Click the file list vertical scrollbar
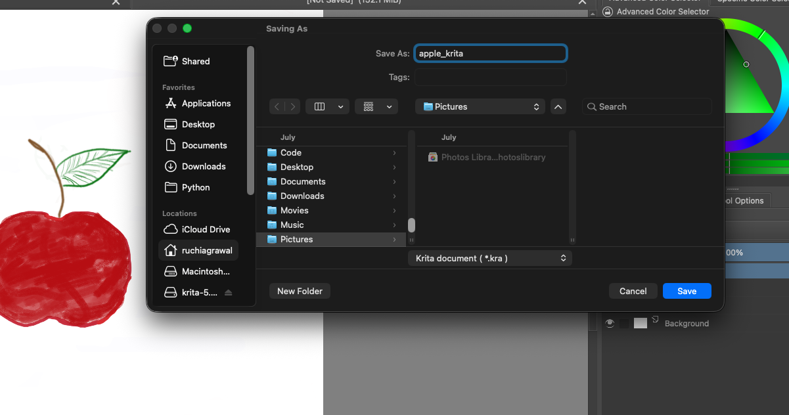 [x=411, y=225]
